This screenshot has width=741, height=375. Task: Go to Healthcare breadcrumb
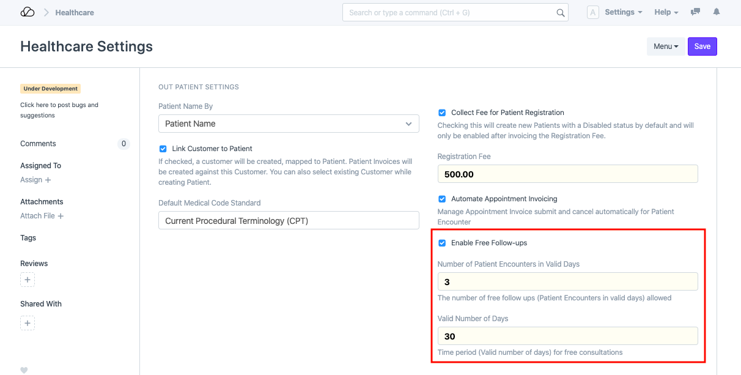(x=75, y=12)
